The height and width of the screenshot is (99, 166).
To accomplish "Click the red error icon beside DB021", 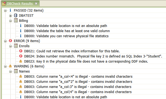I will [21, 51].
